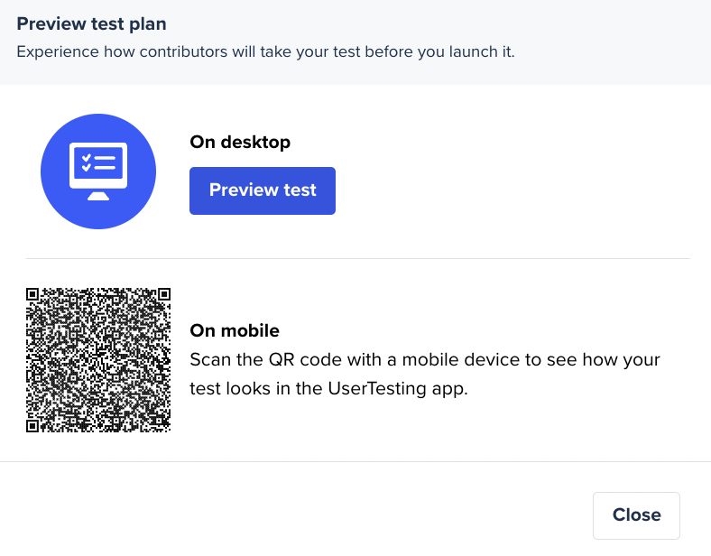Click the checklist inside the monitor icon
This screenshot has height=556, width=711.
click(98, 162)
